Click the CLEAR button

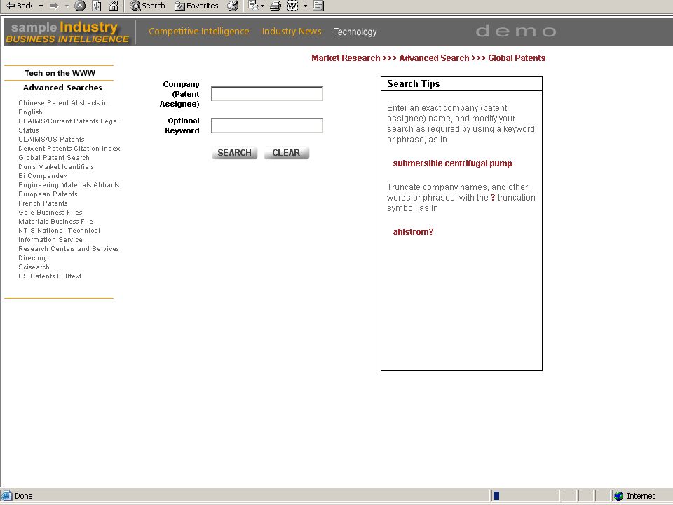pyautogui.click(x=286, y=153)
